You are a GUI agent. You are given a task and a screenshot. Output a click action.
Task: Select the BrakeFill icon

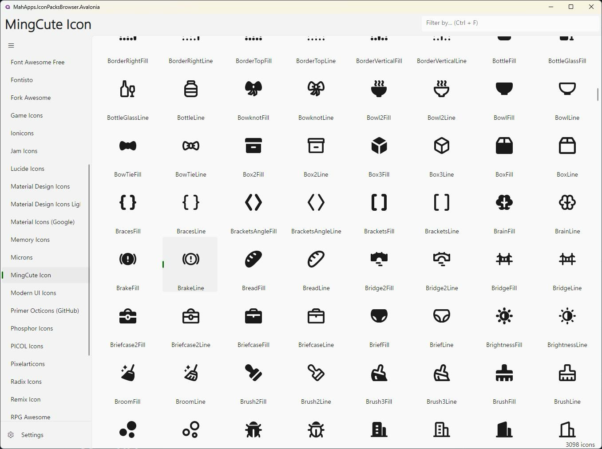(x=128, y=259)
